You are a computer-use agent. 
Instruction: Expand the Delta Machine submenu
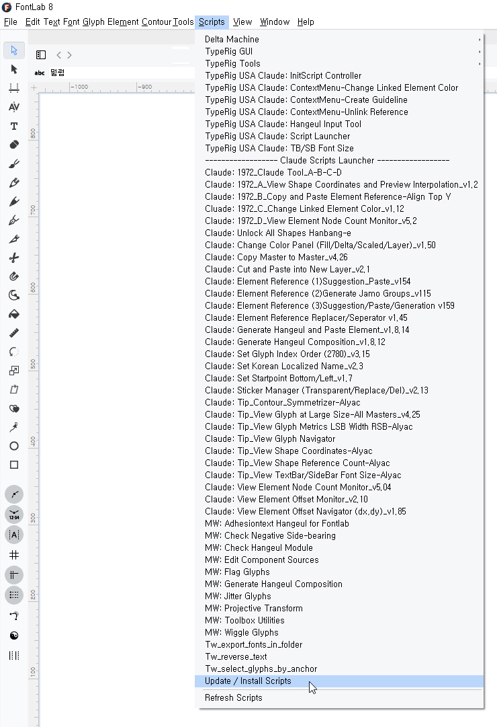[339, 40]
